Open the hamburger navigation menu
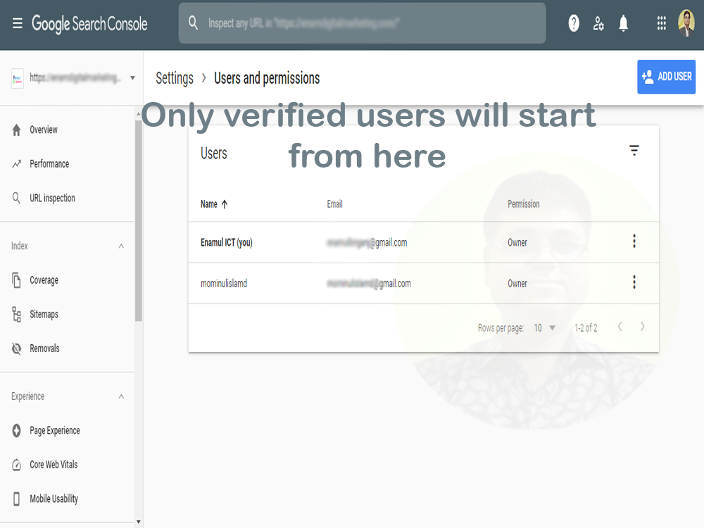Screen dimensions: 704x528 pyautogui.click(x=17, y=23)
